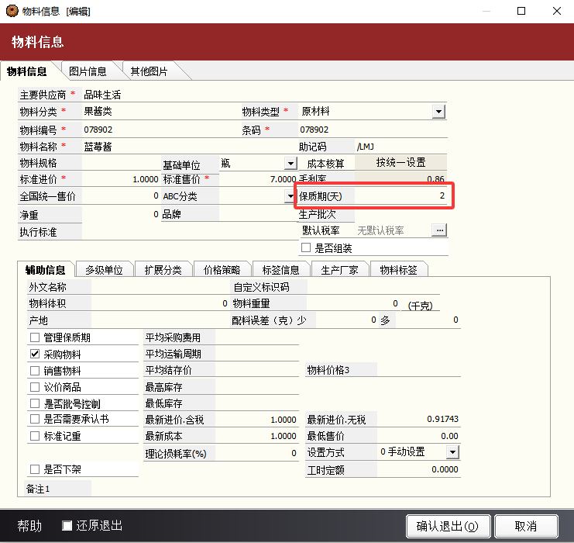This screenshot has height=543, width=574.
Task: Open the 价格策略 tab
Action: 222,270
